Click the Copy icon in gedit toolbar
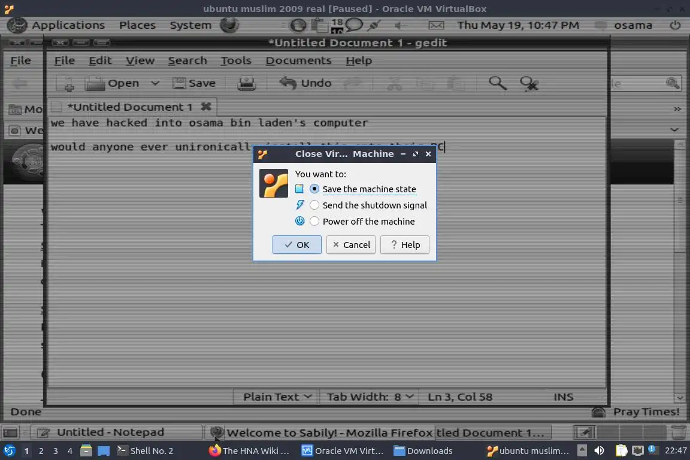The height and width of the screenshot is (460, 690). point(425,83)
